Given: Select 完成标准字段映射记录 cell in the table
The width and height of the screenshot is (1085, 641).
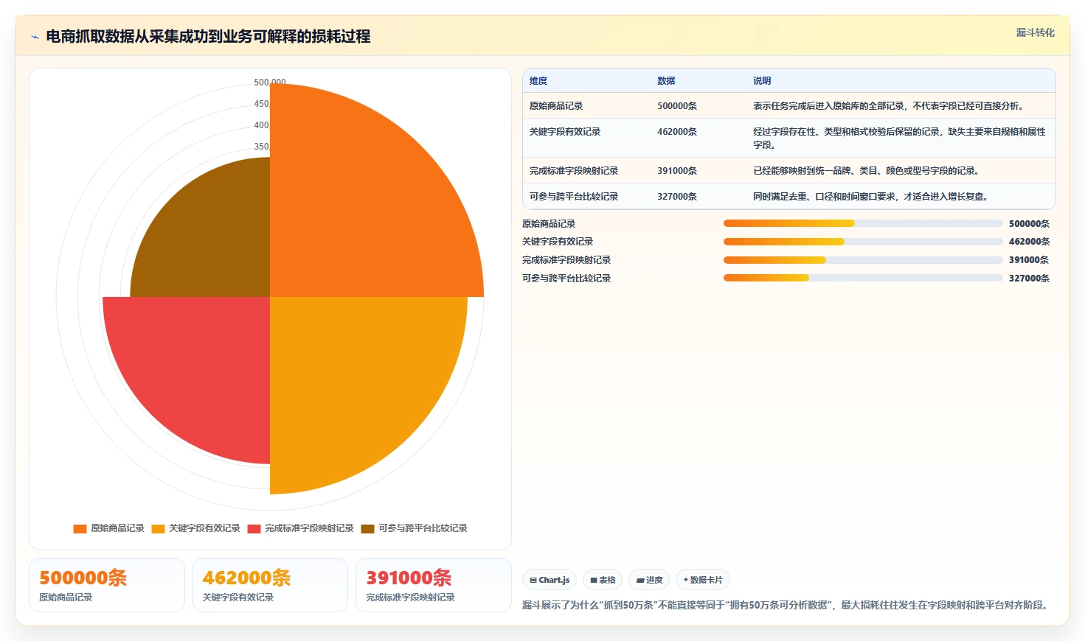Looking at the screenshot, I should [x=574, y=171].
